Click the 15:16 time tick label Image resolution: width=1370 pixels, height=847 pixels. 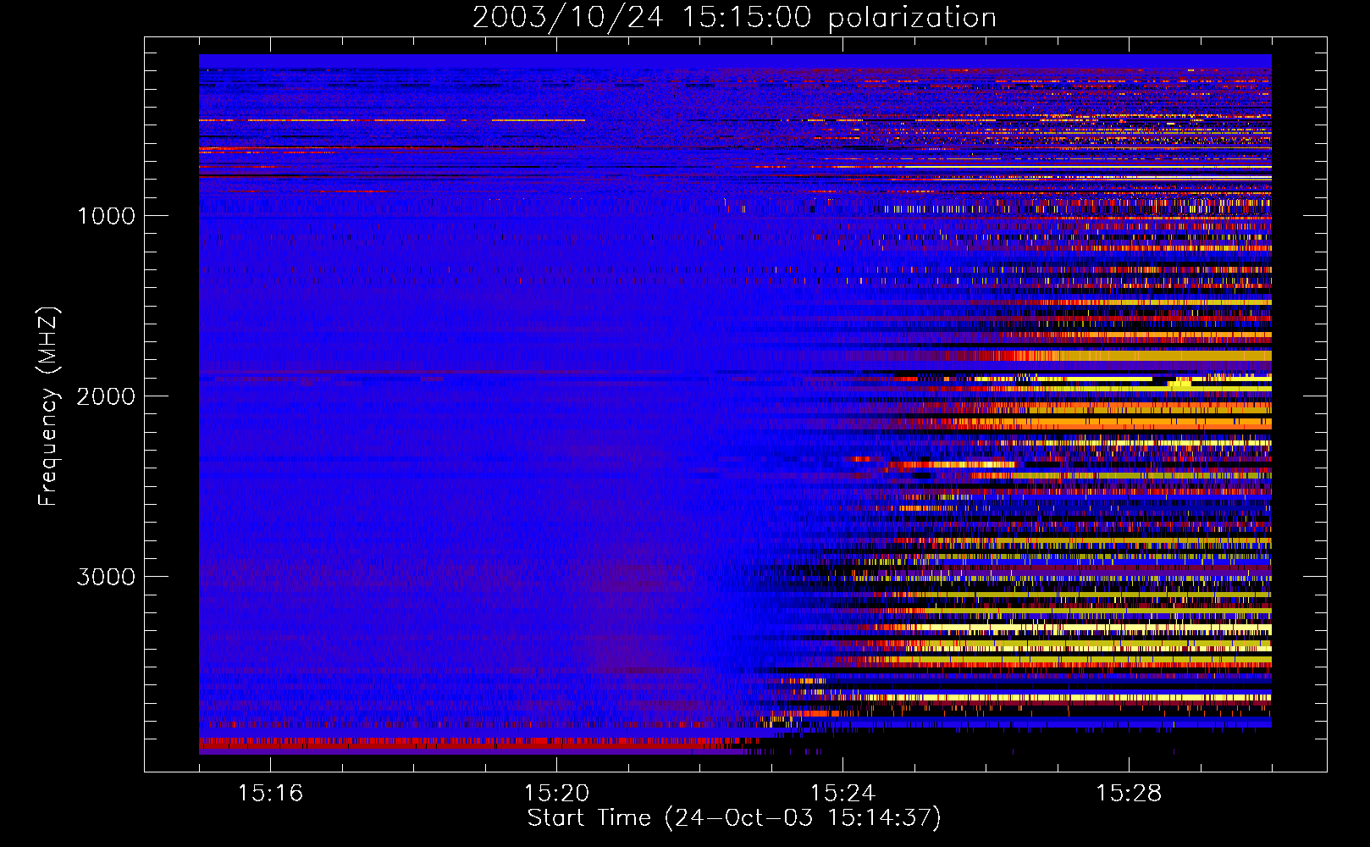click(x=270, y=794)
